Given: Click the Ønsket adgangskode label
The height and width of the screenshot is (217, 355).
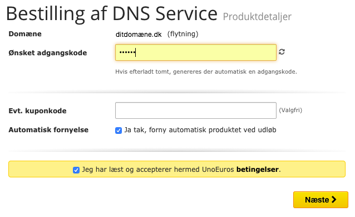Looking at the screenshot, I should pos(48,53).
